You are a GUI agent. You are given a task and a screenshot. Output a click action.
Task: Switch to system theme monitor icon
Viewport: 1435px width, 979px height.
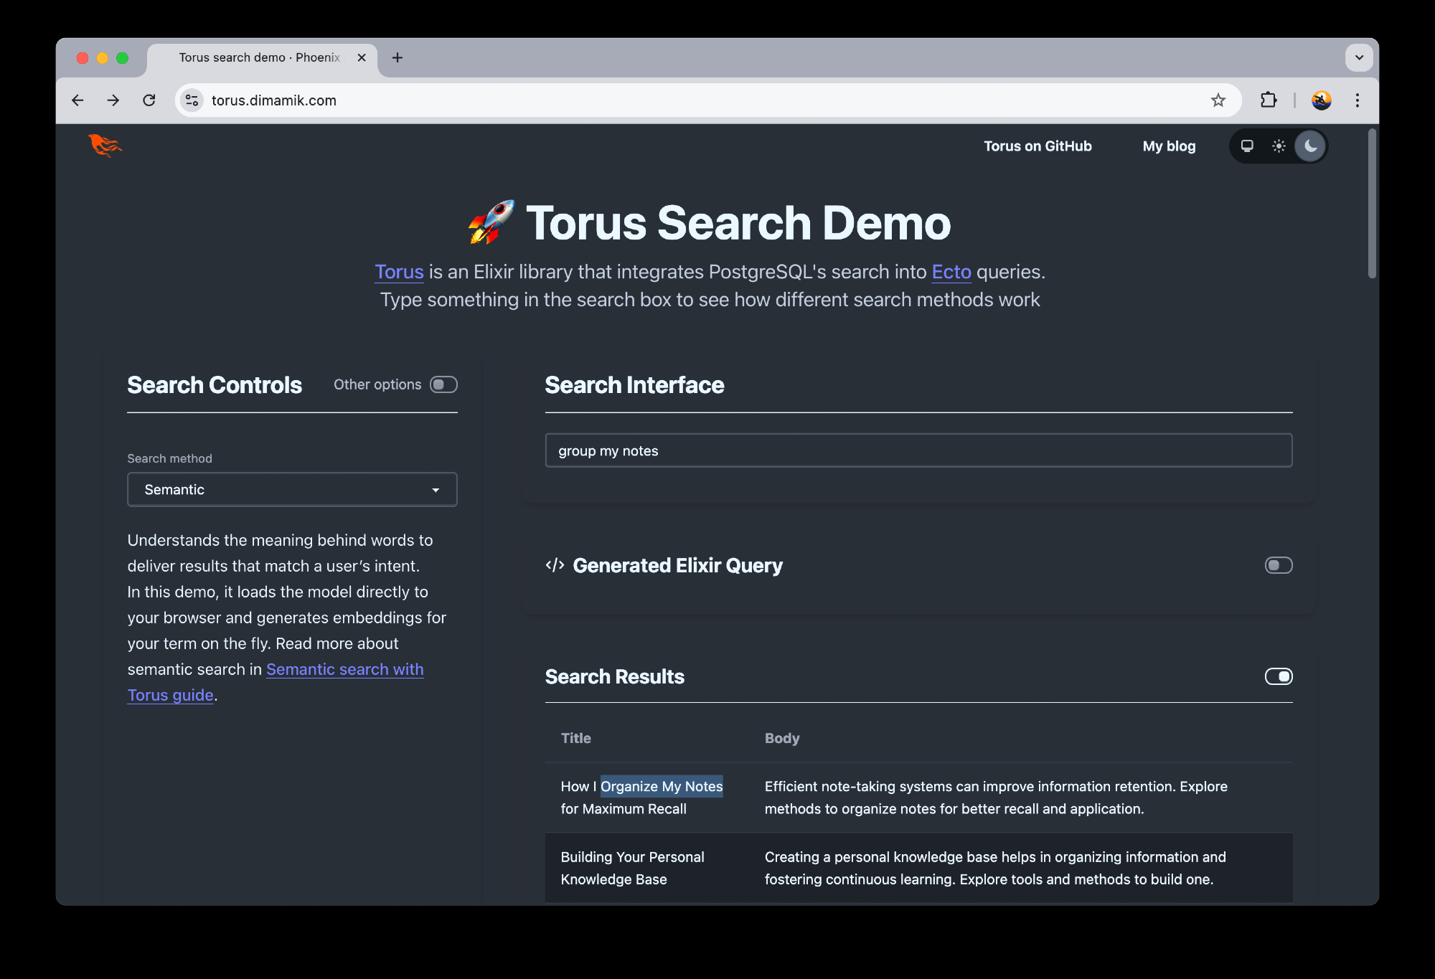(x=1247, y=146)
